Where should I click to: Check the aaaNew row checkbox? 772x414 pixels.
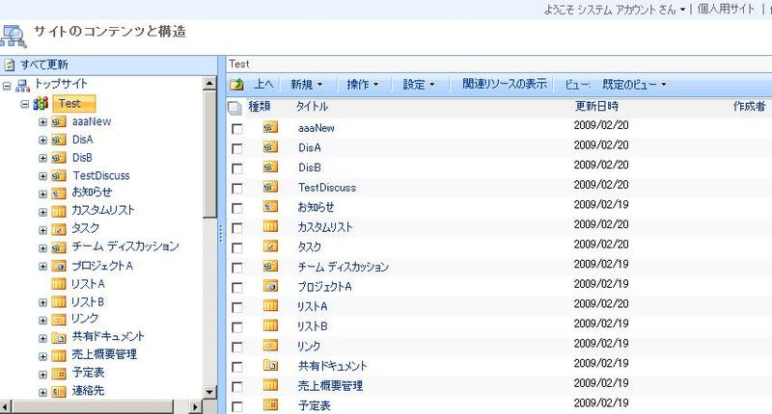[236, 129]
